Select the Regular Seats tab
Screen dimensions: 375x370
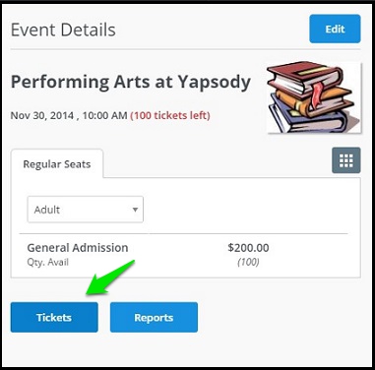pos(57,164)
